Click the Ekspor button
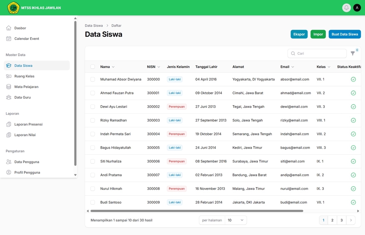Image resolution: width=365 pixels, height=235 pixels. pyautogui.click(x=299, y=34)
